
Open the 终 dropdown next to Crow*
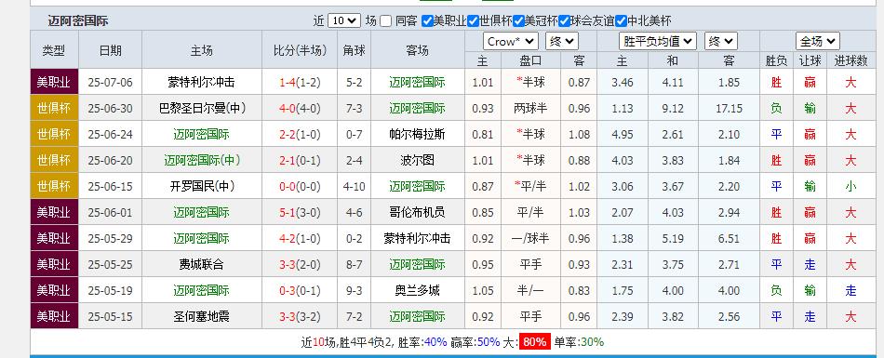[x=561, y=41]
